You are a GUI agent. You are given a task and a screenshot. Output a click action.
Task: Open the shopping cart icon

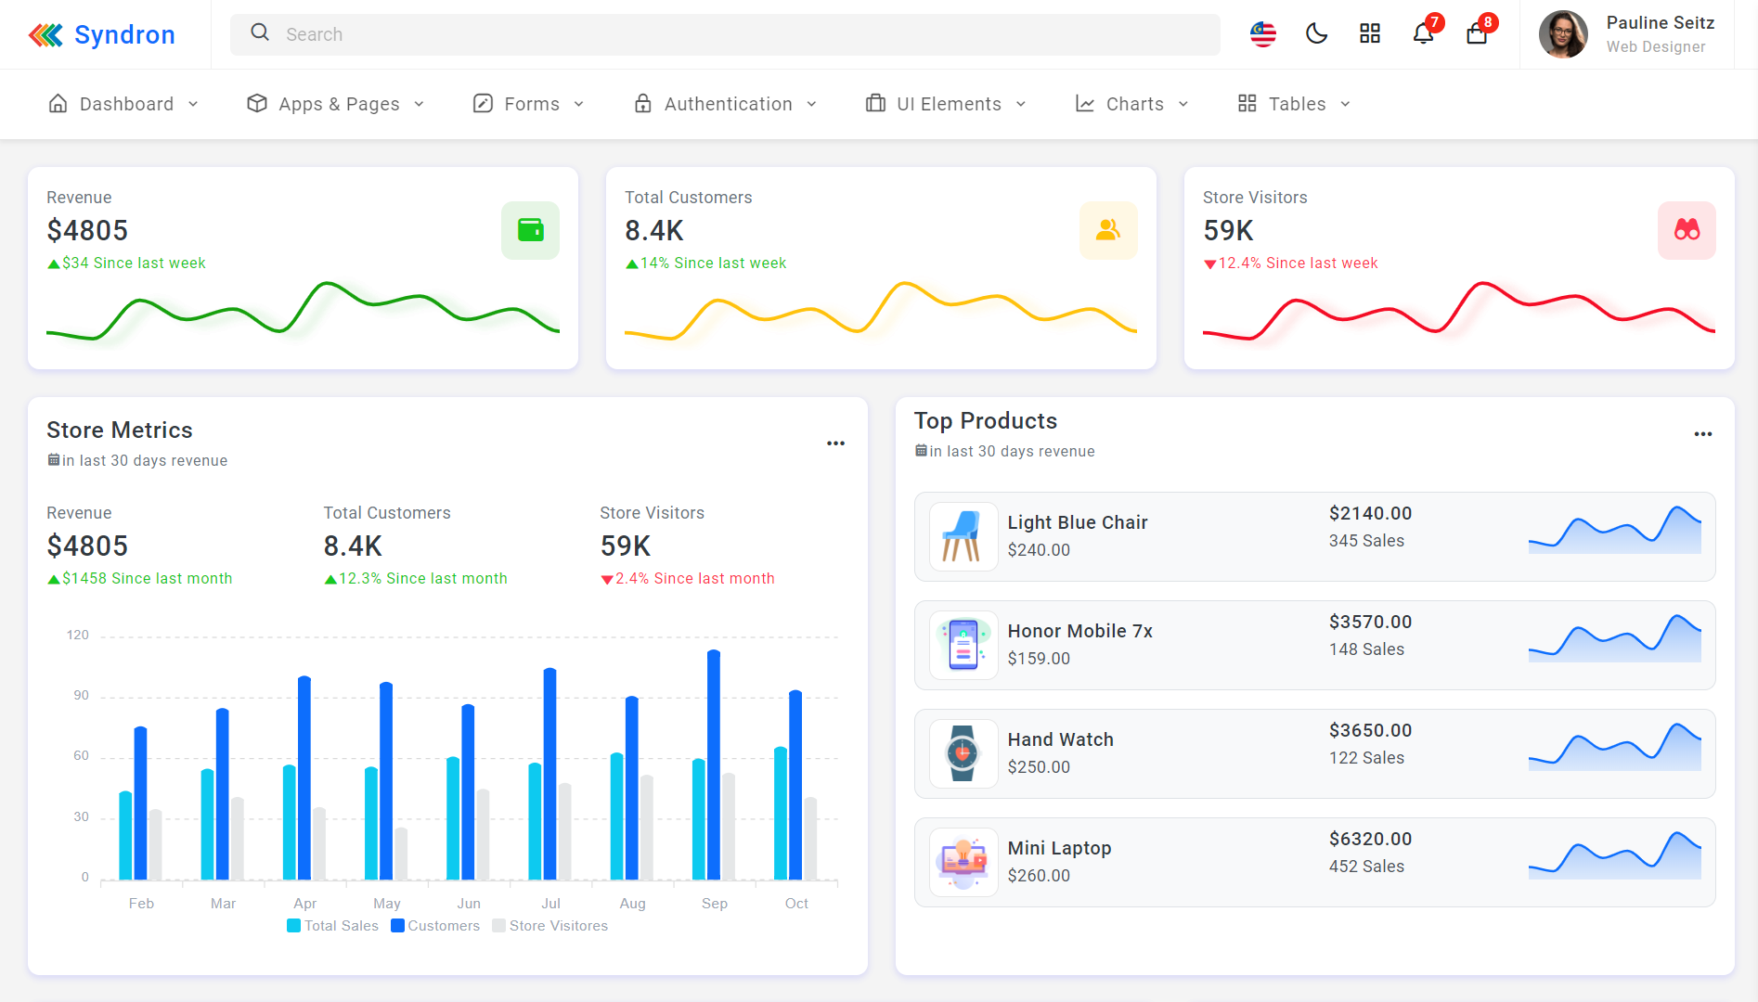(1476, 34)
